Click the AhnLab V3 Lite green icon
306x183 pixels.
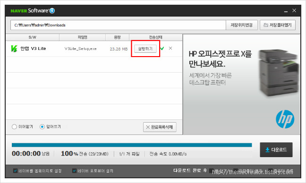point(14,49)
